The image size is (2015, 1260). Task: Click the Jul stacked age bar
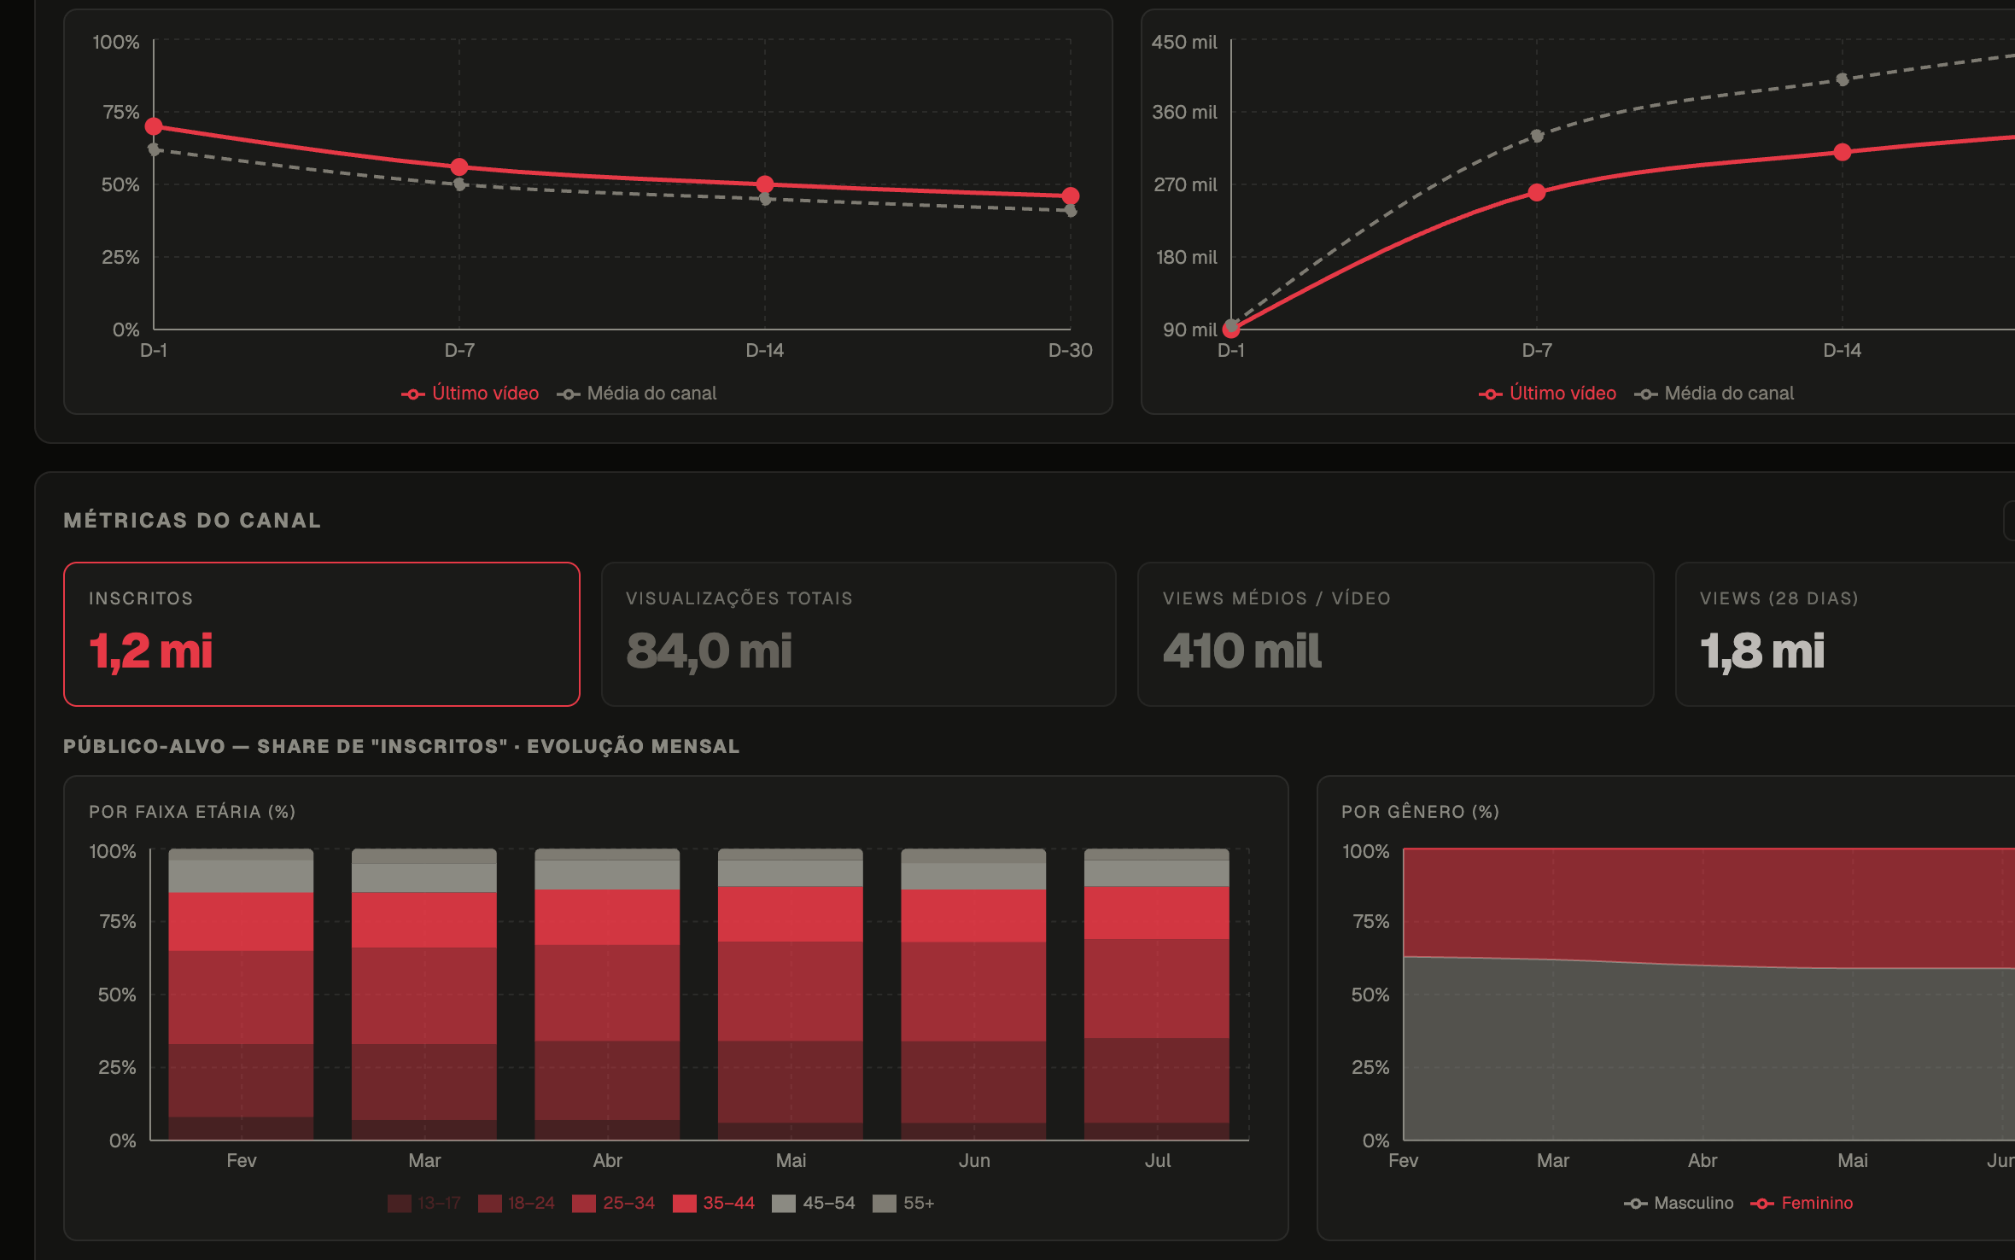[x=1157, y=995]
